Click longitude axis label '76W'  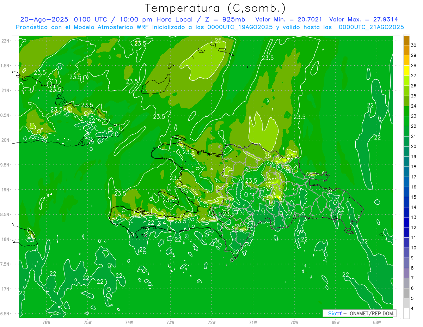pos(46,322)
